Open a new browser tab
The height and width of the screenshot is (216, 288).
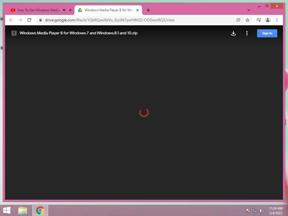(148, 10)
